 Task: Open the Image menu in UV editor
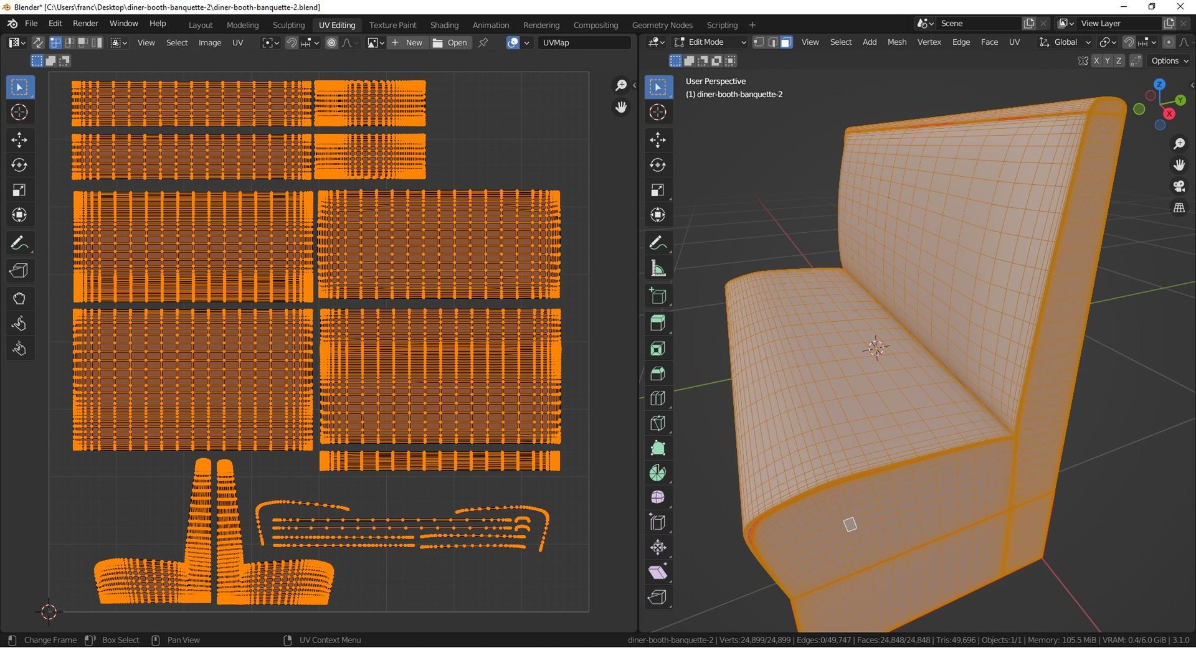click(x=210, y=42)
